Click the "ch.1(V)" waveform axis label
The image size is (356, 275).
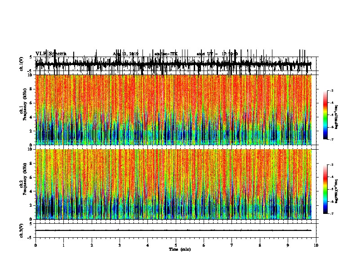coord(21,64)
